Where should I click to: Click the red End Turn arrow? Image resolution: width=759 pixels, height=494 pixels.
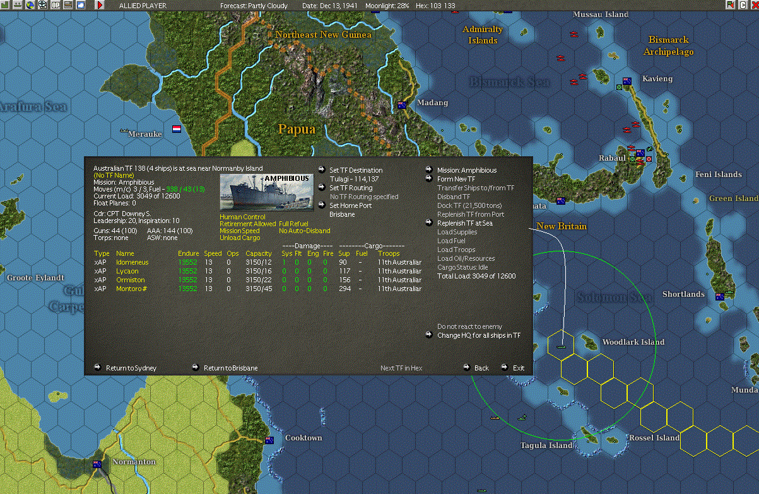(100, 5)
